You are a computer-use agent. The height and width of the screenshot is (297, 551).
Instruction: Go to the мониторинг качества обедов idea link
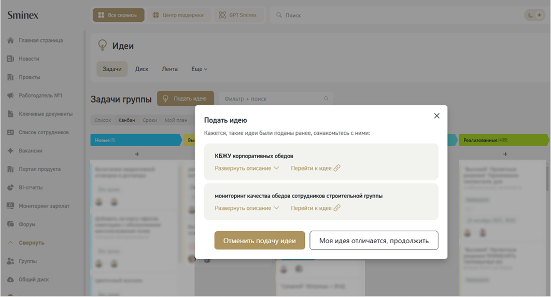315,208
